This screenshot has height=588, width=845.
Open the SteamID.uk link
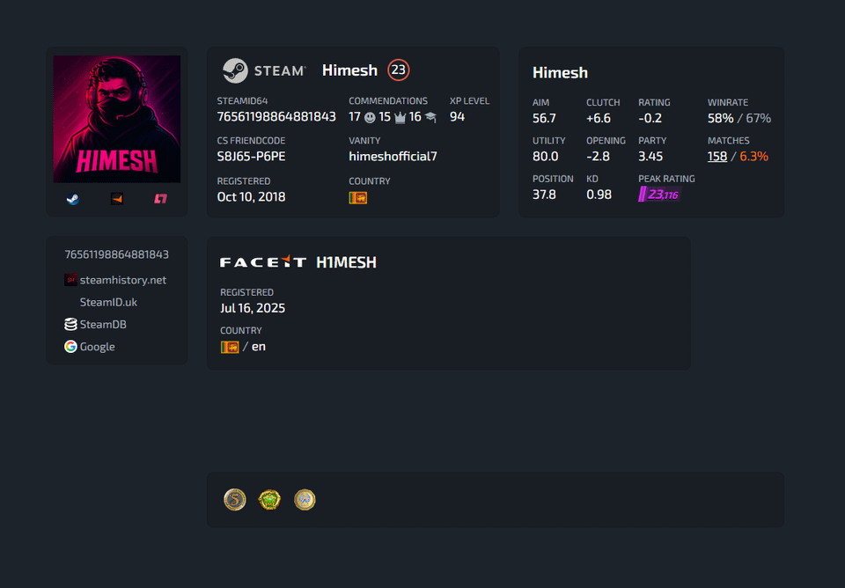click(108, 302)
